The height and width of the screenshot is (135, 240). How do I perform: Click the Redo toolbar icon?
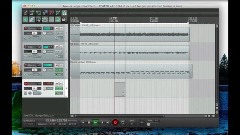click(x=58, y=13)
